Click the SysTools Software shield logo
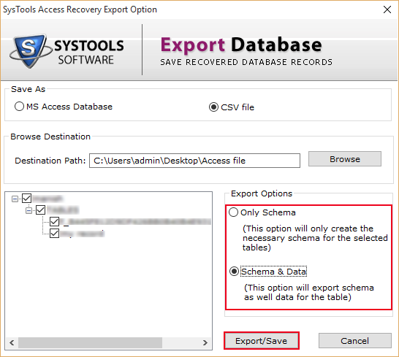Screen dimensions: 399x357 click(31, 52)
